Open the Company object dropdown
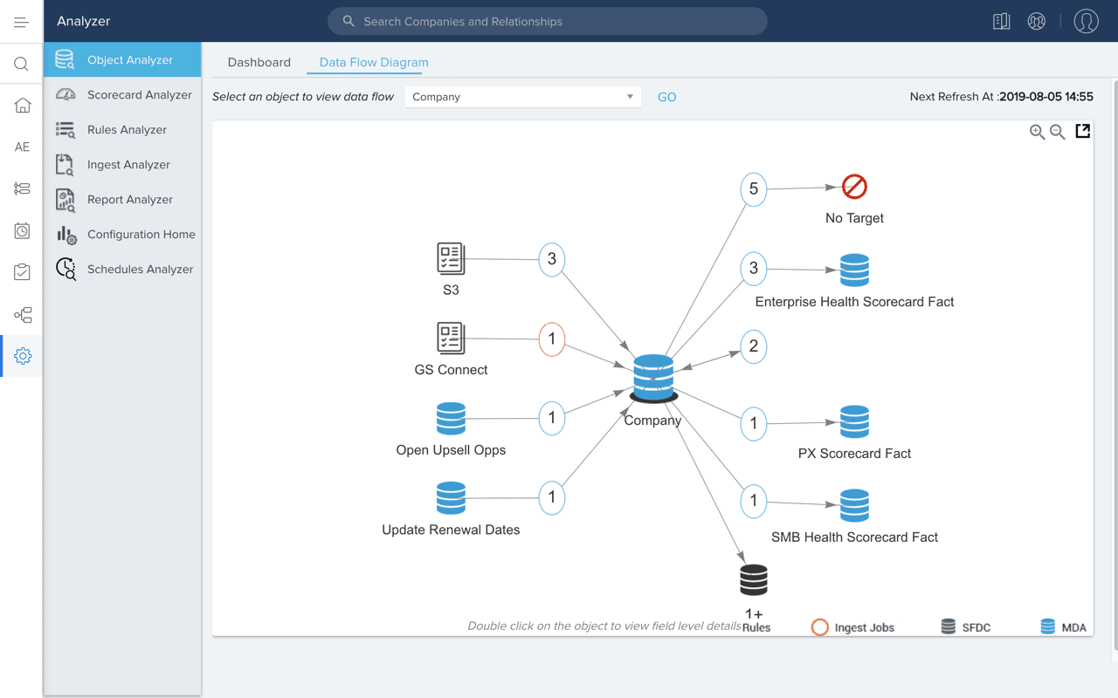The image size is (1118, 698). coord(522,97)
